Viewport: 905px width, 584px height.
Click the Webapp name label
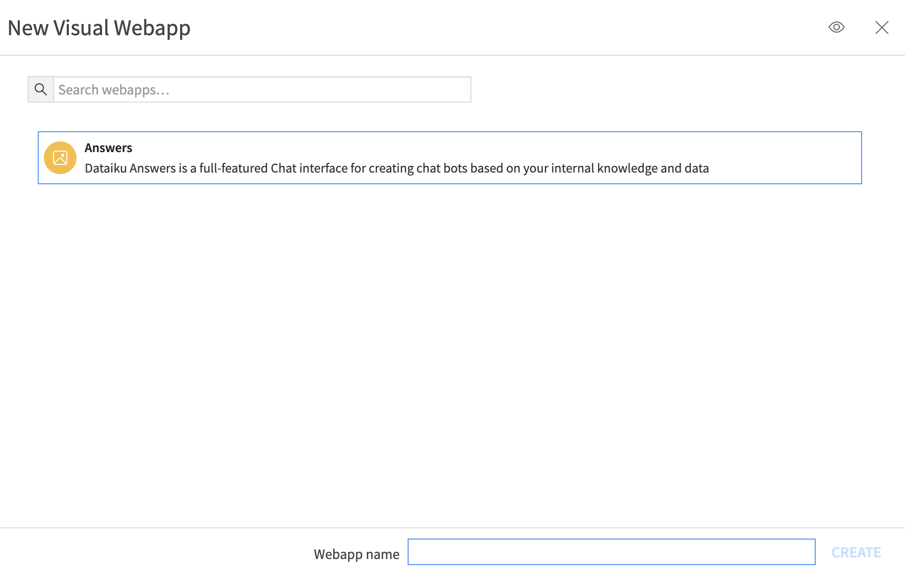pos(356,554)
